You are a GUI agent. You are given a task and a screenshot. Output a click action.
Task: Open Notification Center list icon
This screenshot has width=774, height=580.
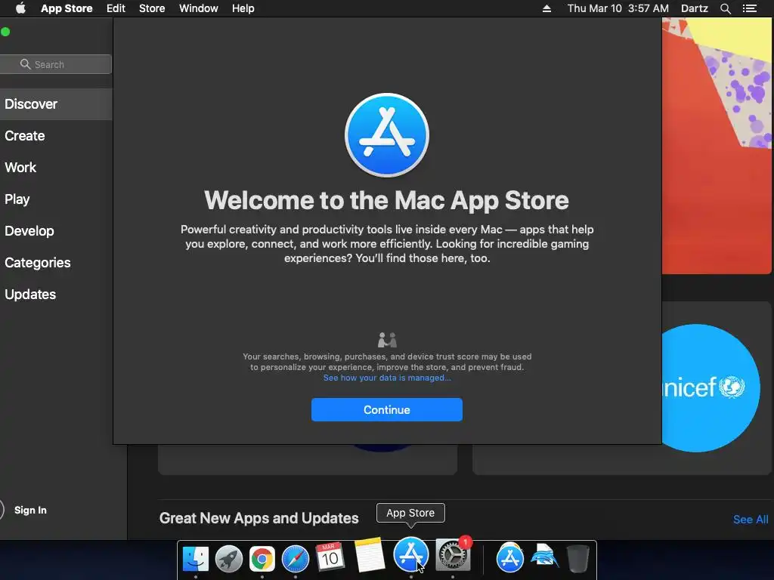tap(749, 8)
